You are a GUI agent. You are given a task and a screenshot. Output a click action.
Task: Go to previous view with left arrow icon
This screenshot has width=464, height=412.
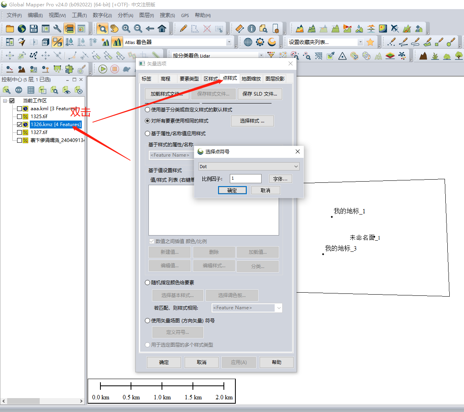[150, 29]
